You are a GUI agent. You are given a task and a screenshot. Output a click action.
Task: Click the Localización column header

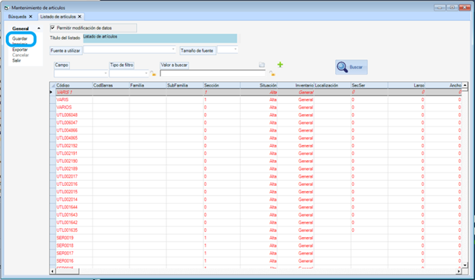[333, 86]
